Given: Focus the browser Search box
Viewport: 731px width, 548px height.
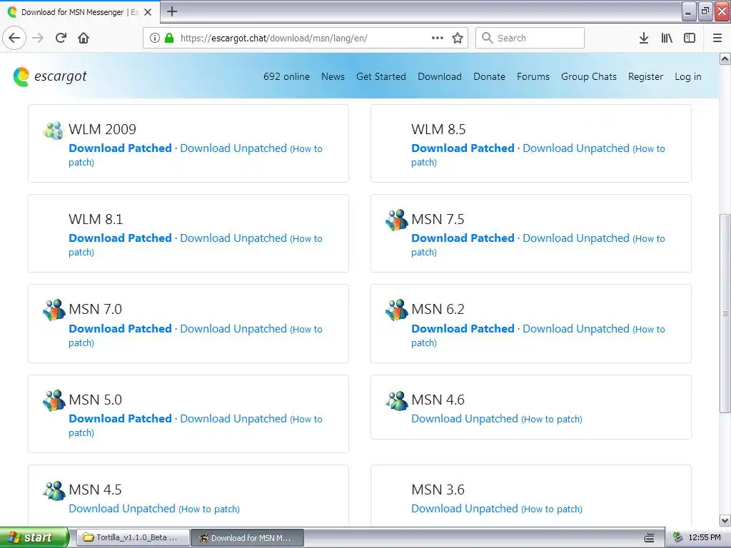Looking at the screenshot, I should point(530,38).
